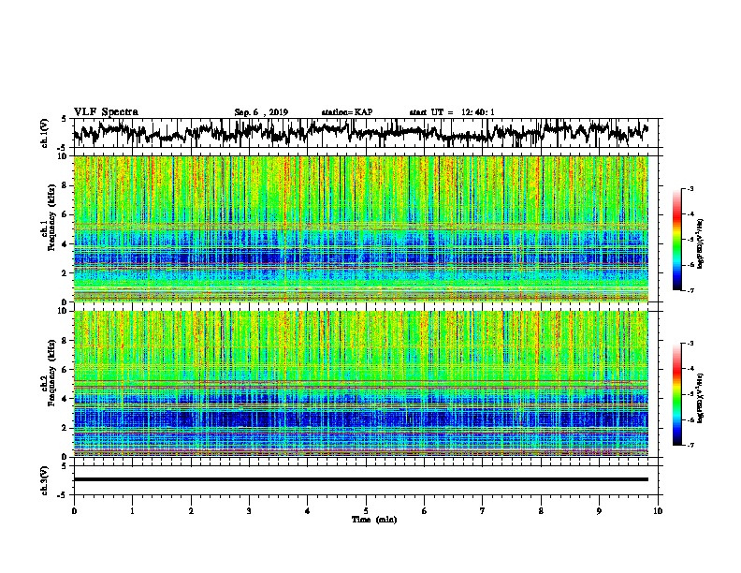741x573 pixels.
Task: Click the "5" volt tick of ch.3(V) panel
Action: [64, 466]
